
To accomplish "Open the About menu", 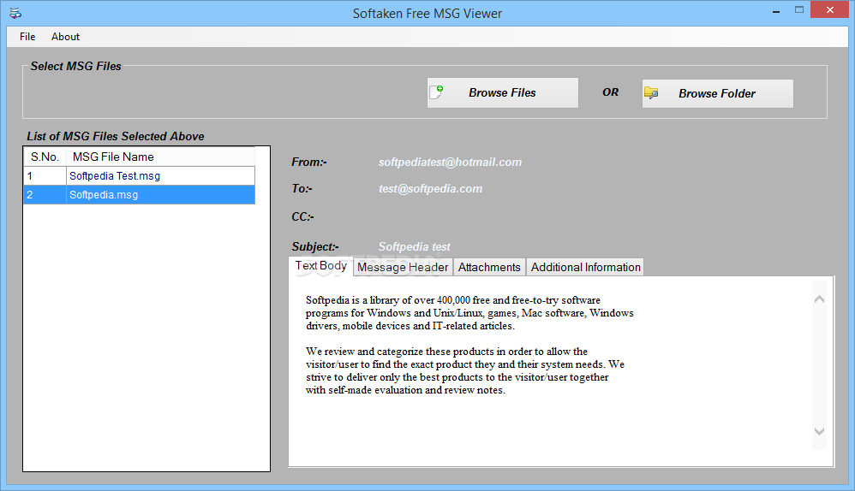I will [65, 37].
